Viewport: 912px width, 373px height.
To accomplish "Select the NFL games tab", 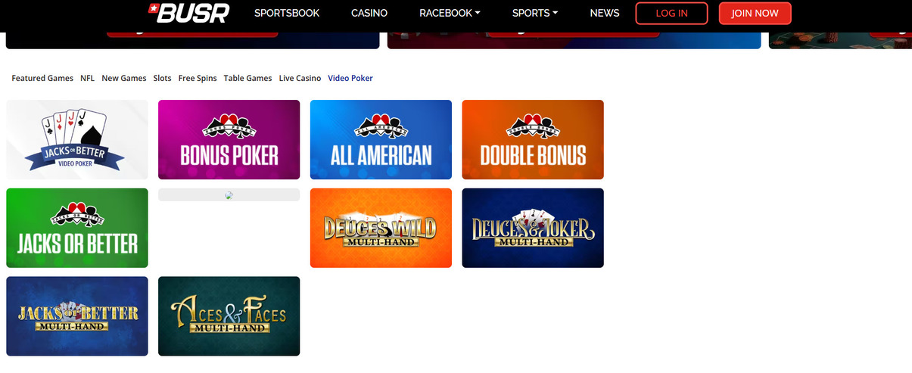I will click(88, 78).
